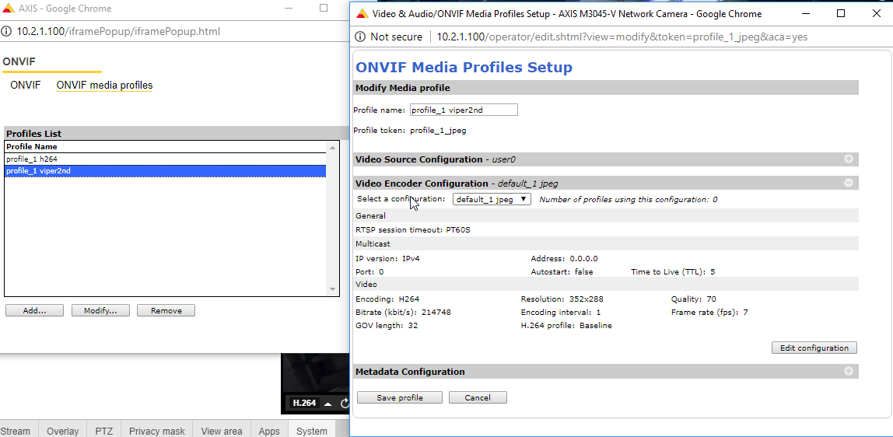Click the Profiles List scroll down arrow
893x437 pixels.
tap(333, 289)
